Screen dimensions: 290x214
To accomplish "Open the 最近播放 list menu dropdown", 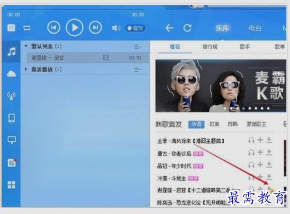I will click(x=138, y=70).
